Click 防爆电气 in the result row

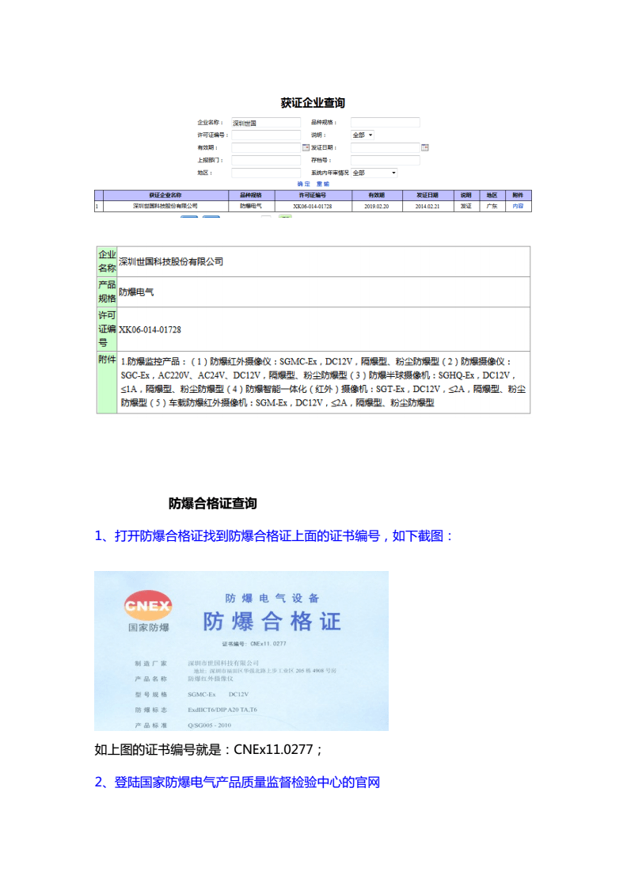(x=251, y=206)
